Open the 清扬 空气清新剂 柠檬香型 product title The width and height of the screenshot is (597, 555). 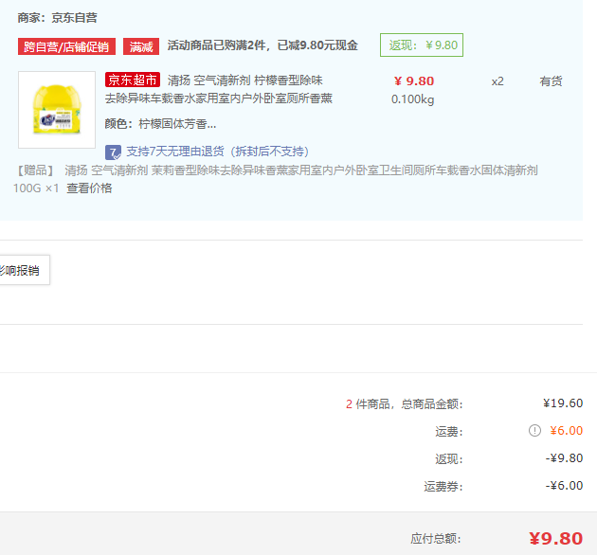(x=219, y=89)
